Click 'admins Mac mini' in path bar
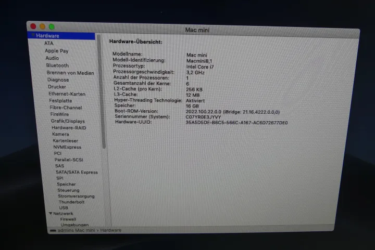This screenshot has height=250, width=375. (x=76, y=230)
